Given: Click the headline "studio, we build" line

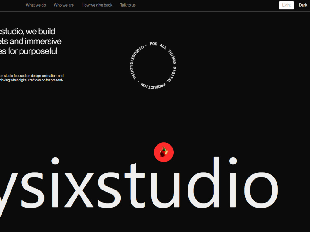Looking at the screenshot, I should (28, 31).
